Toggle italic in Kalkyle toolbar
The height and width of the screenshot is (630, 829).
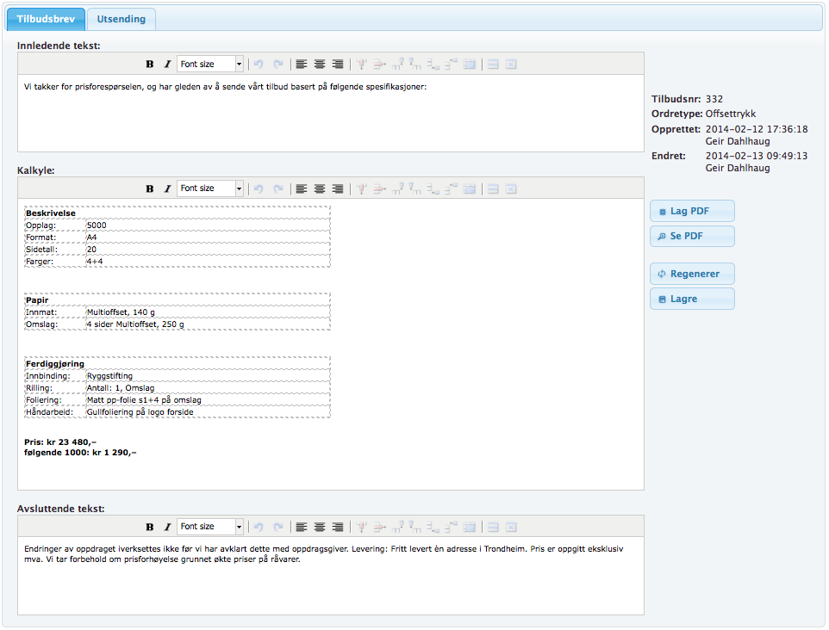tap(167, 188)
